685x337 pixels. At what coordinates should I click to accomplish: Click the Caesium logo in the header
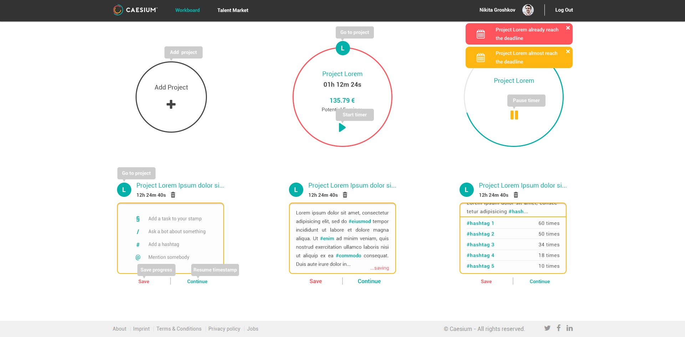pos(135,10)
